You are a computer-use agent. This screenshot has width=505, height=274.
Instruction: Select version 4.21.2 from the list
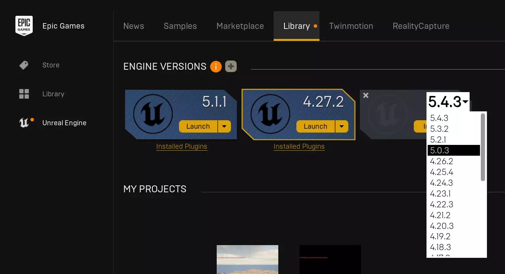tap(454, 215)
